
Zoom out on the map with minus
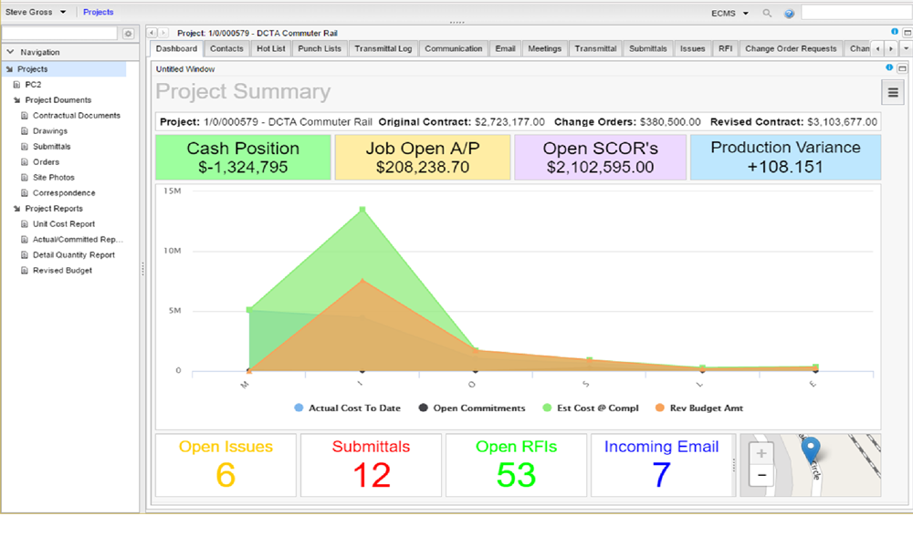point(762,476)
